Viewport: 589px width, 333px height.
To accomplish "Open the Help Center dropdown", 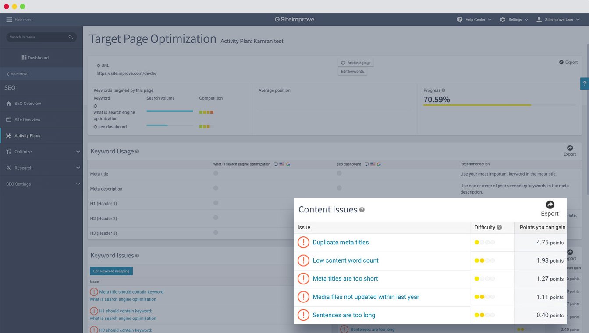I will click(474, 20).
